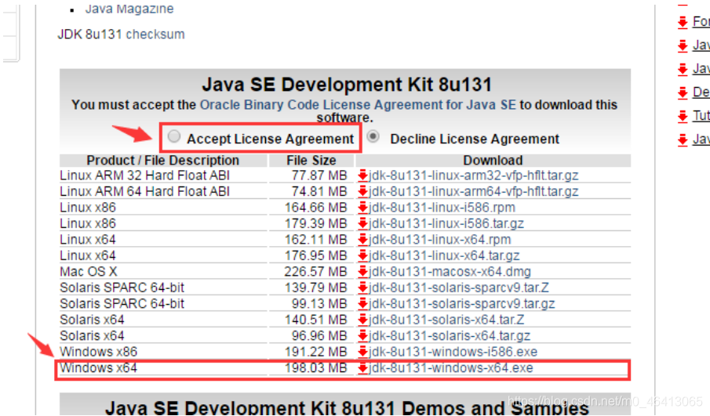Open the sidebar link starting with 'De'
The height and width of the screenshot is (416, 710).
coord(701,92)
